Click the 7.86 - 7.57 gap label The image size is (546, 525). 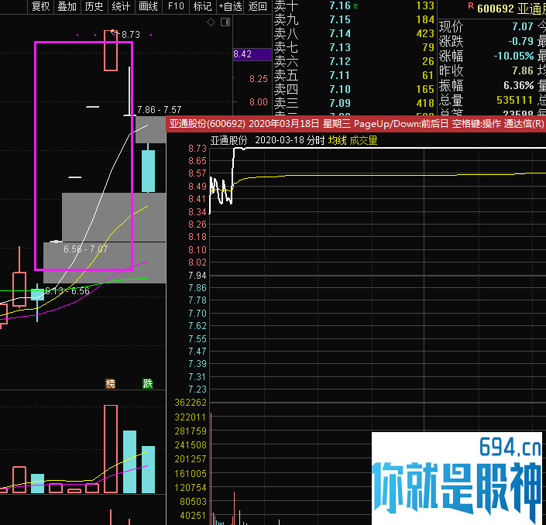(160, 110)
